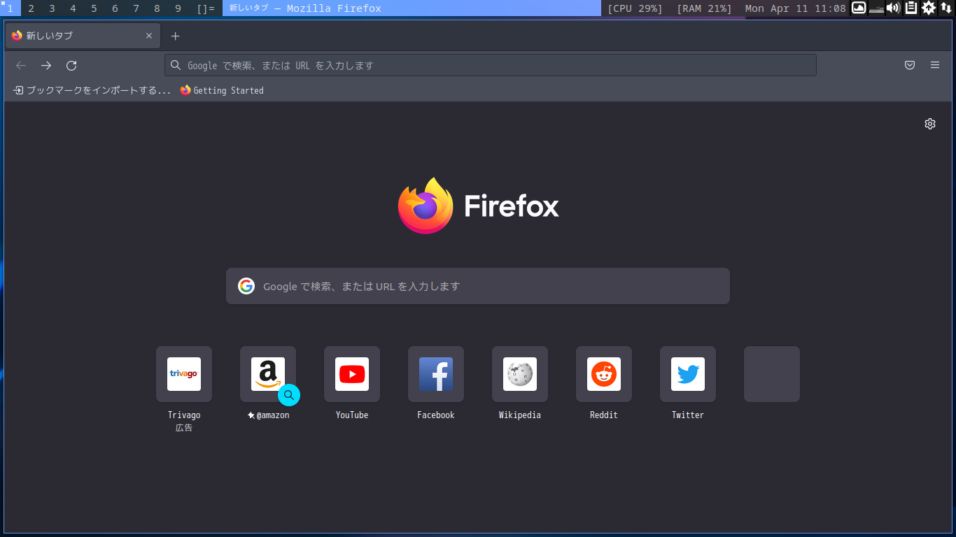Switch to workspace 1
This screenshot has width=956, height=537.
click(10, 8)
